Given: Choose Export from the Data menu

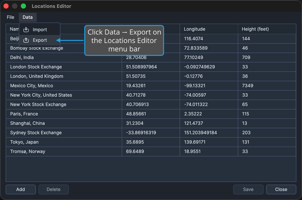Looking at the screenshot, I should click(x=40, y=40).
